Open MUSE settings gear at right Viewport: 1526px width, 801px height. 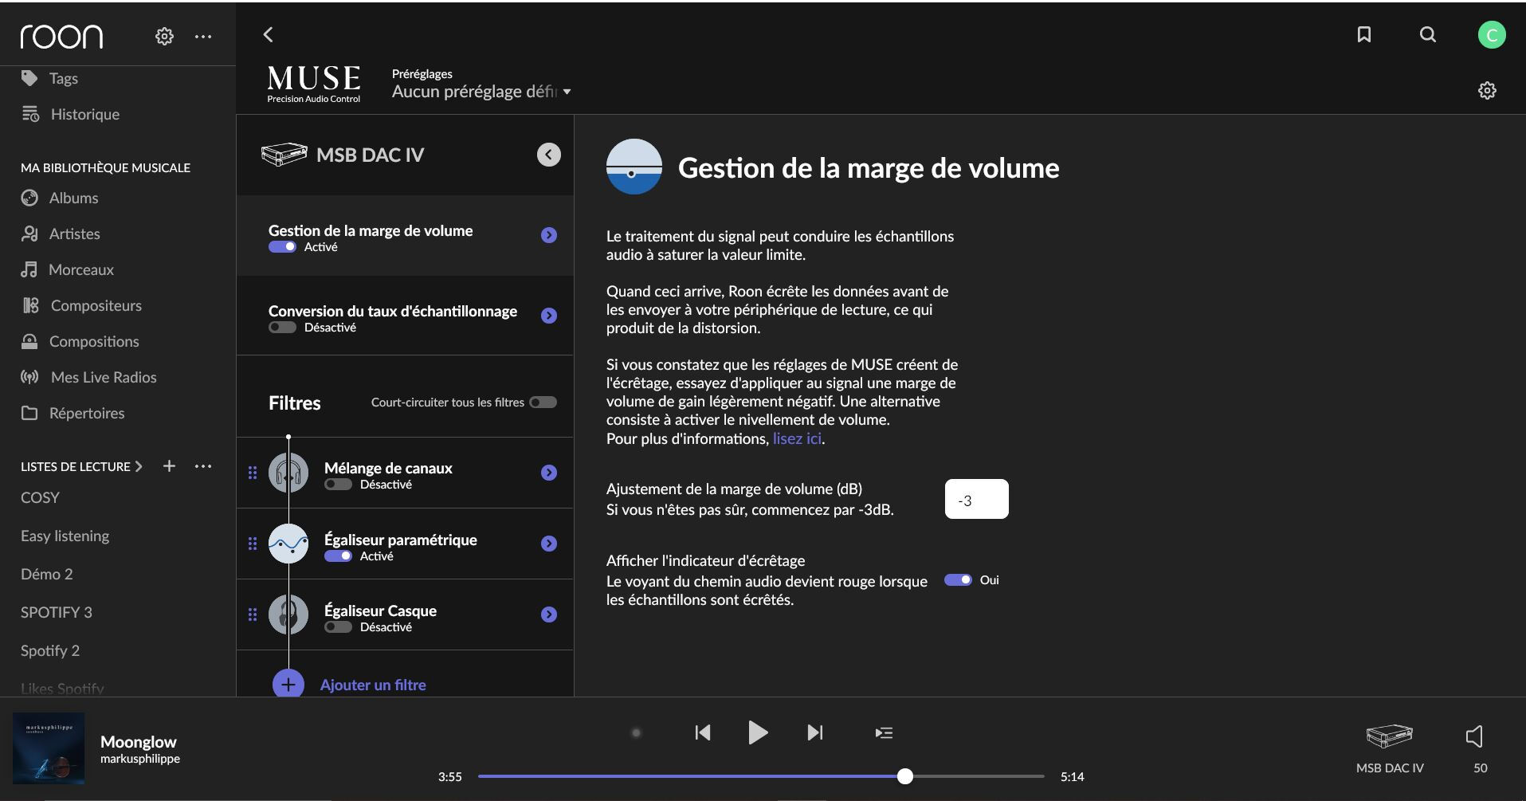(x=1487, y=91)
